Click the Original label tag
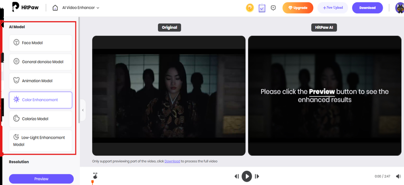404x185 pixels. coord(169,27)
